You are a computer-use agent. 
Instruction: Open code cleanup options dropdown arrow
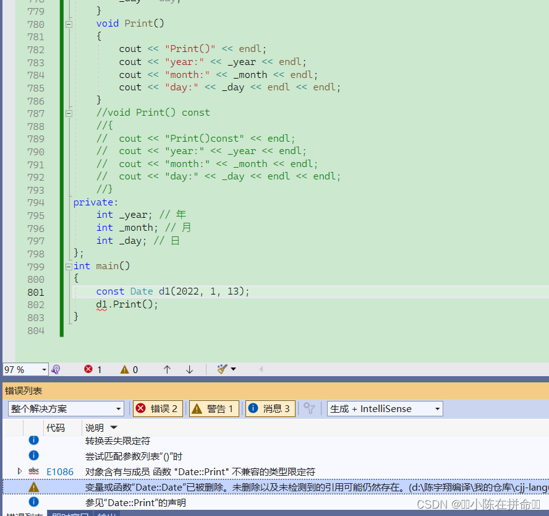click(x=233, y=369)
